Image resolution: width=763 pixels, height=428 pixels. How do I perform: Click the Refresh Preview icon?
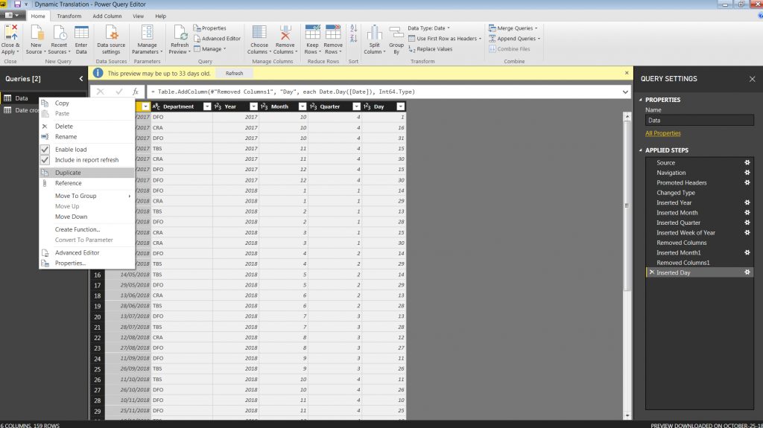point(180,34)
